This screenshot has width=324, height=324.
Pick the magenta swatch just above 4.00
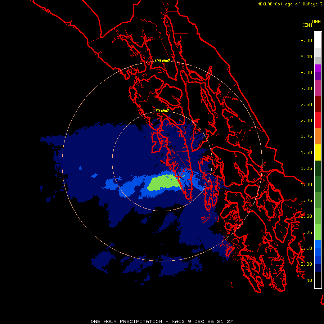pyautogui.click(x=318, y=68)
